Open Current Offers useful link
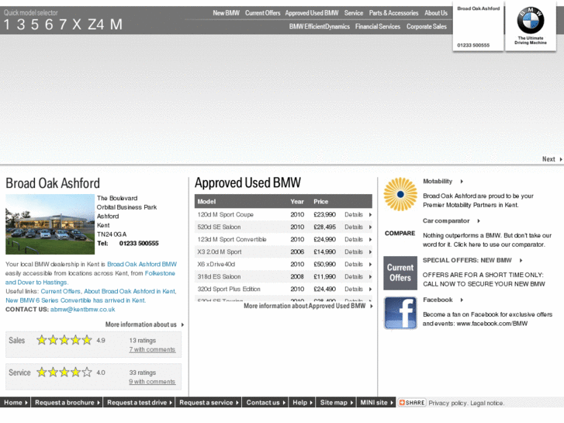 tap(61, 292)
